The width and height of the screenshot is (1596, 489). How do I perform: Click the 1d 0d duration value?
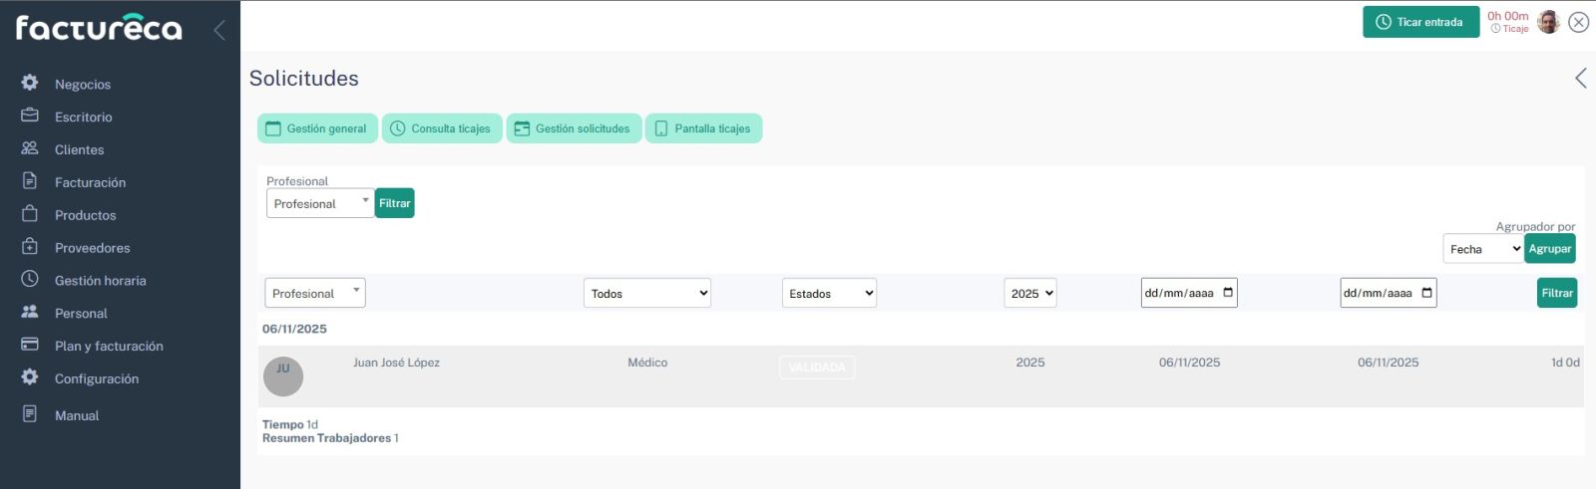[x=1565, y=363]
